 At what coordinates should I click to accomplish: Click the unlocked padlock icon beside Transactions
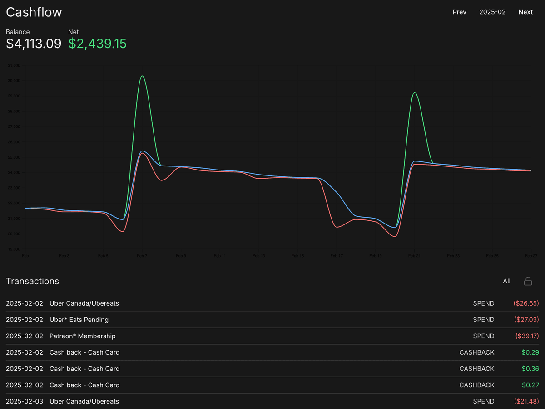[x=528, y=281]
